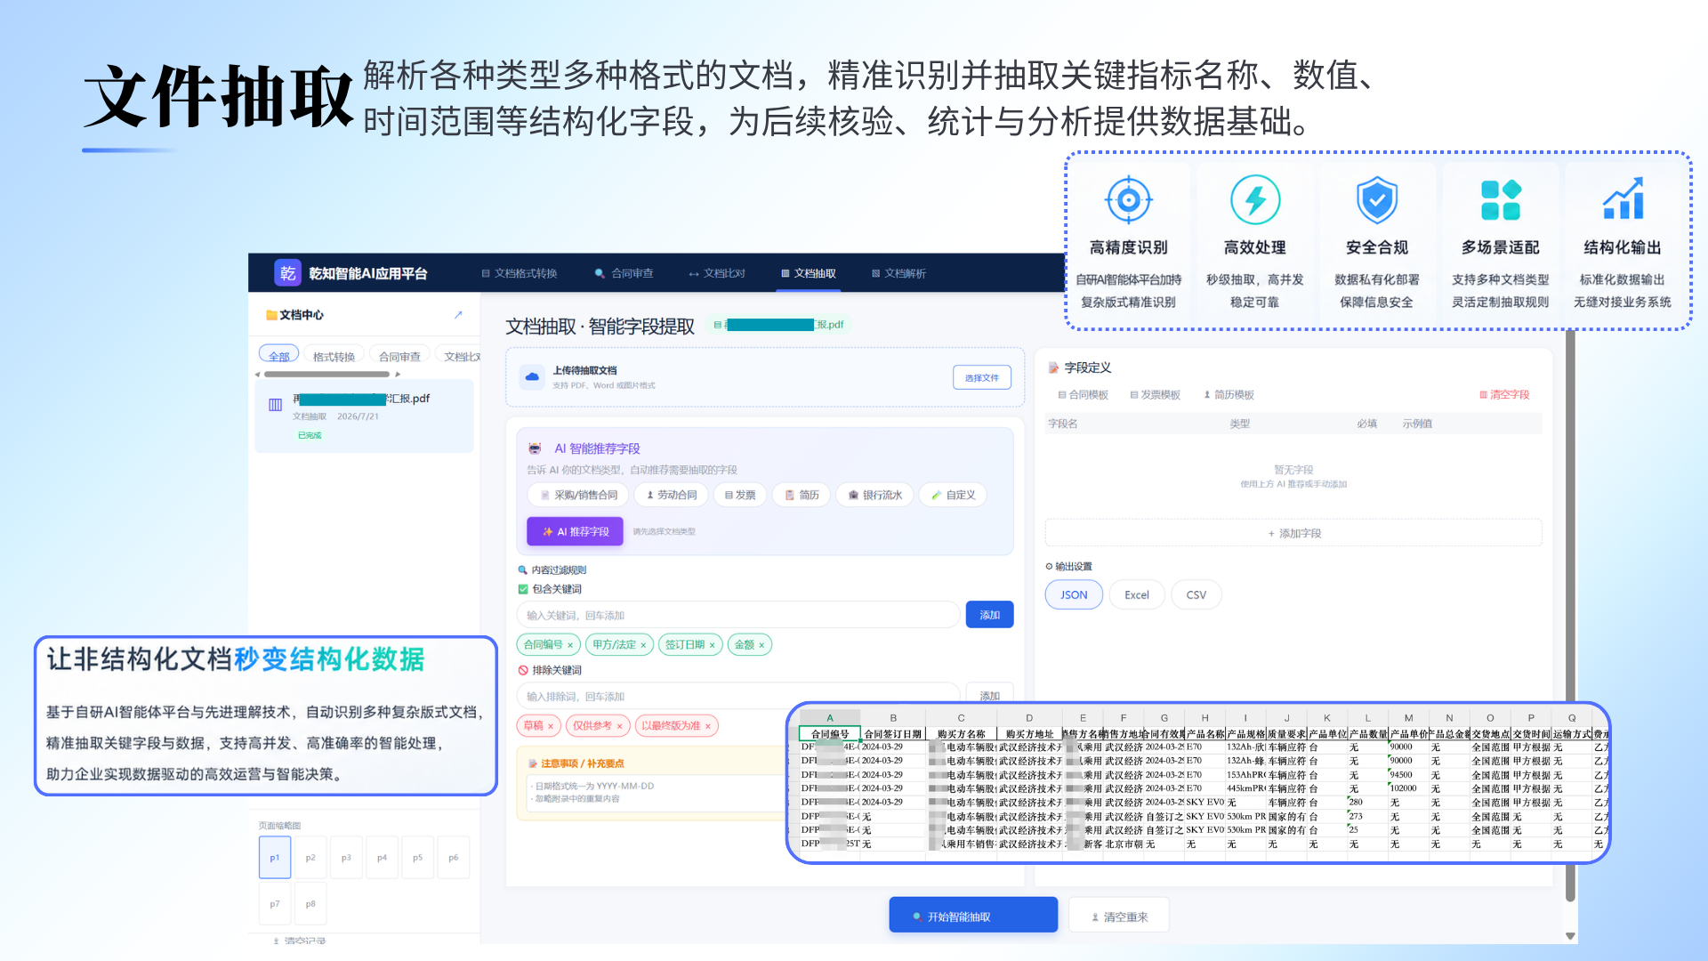
Task: Open page thumbnail p3
Action: point(346,858)
